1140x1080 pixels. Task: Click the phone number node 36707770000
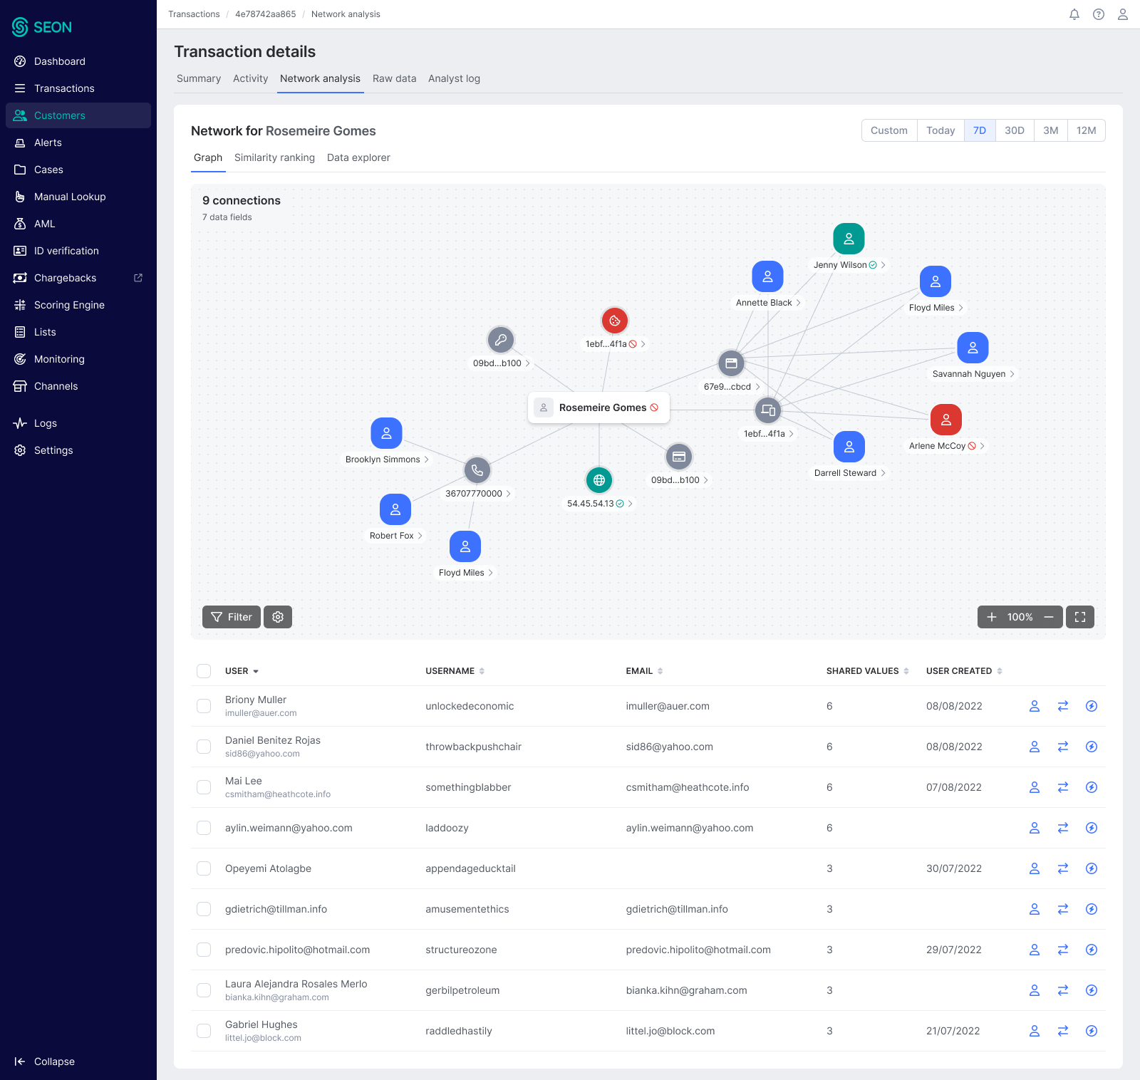click(x=477, y=470)
